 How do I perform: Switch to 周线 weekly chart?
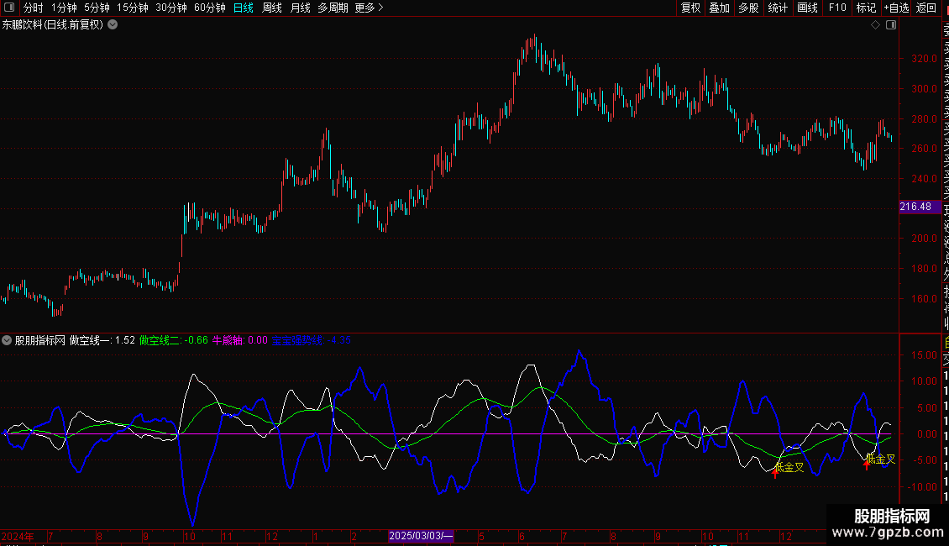click(272, 8)
